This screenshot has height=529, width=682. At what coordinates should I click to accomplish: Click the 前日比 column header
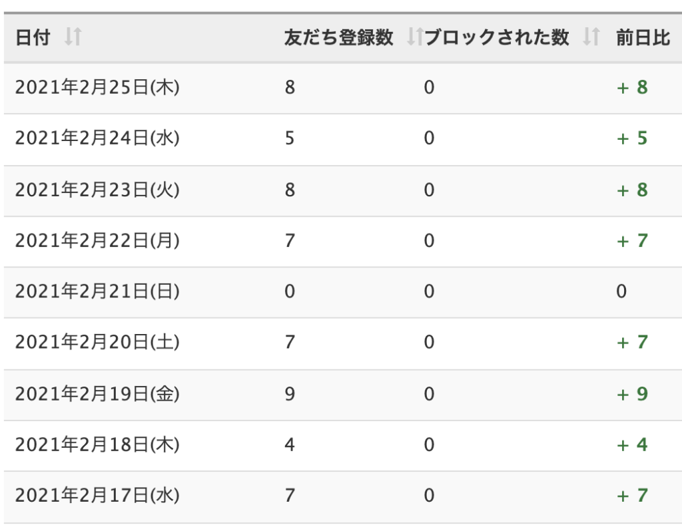click(643, 39)
